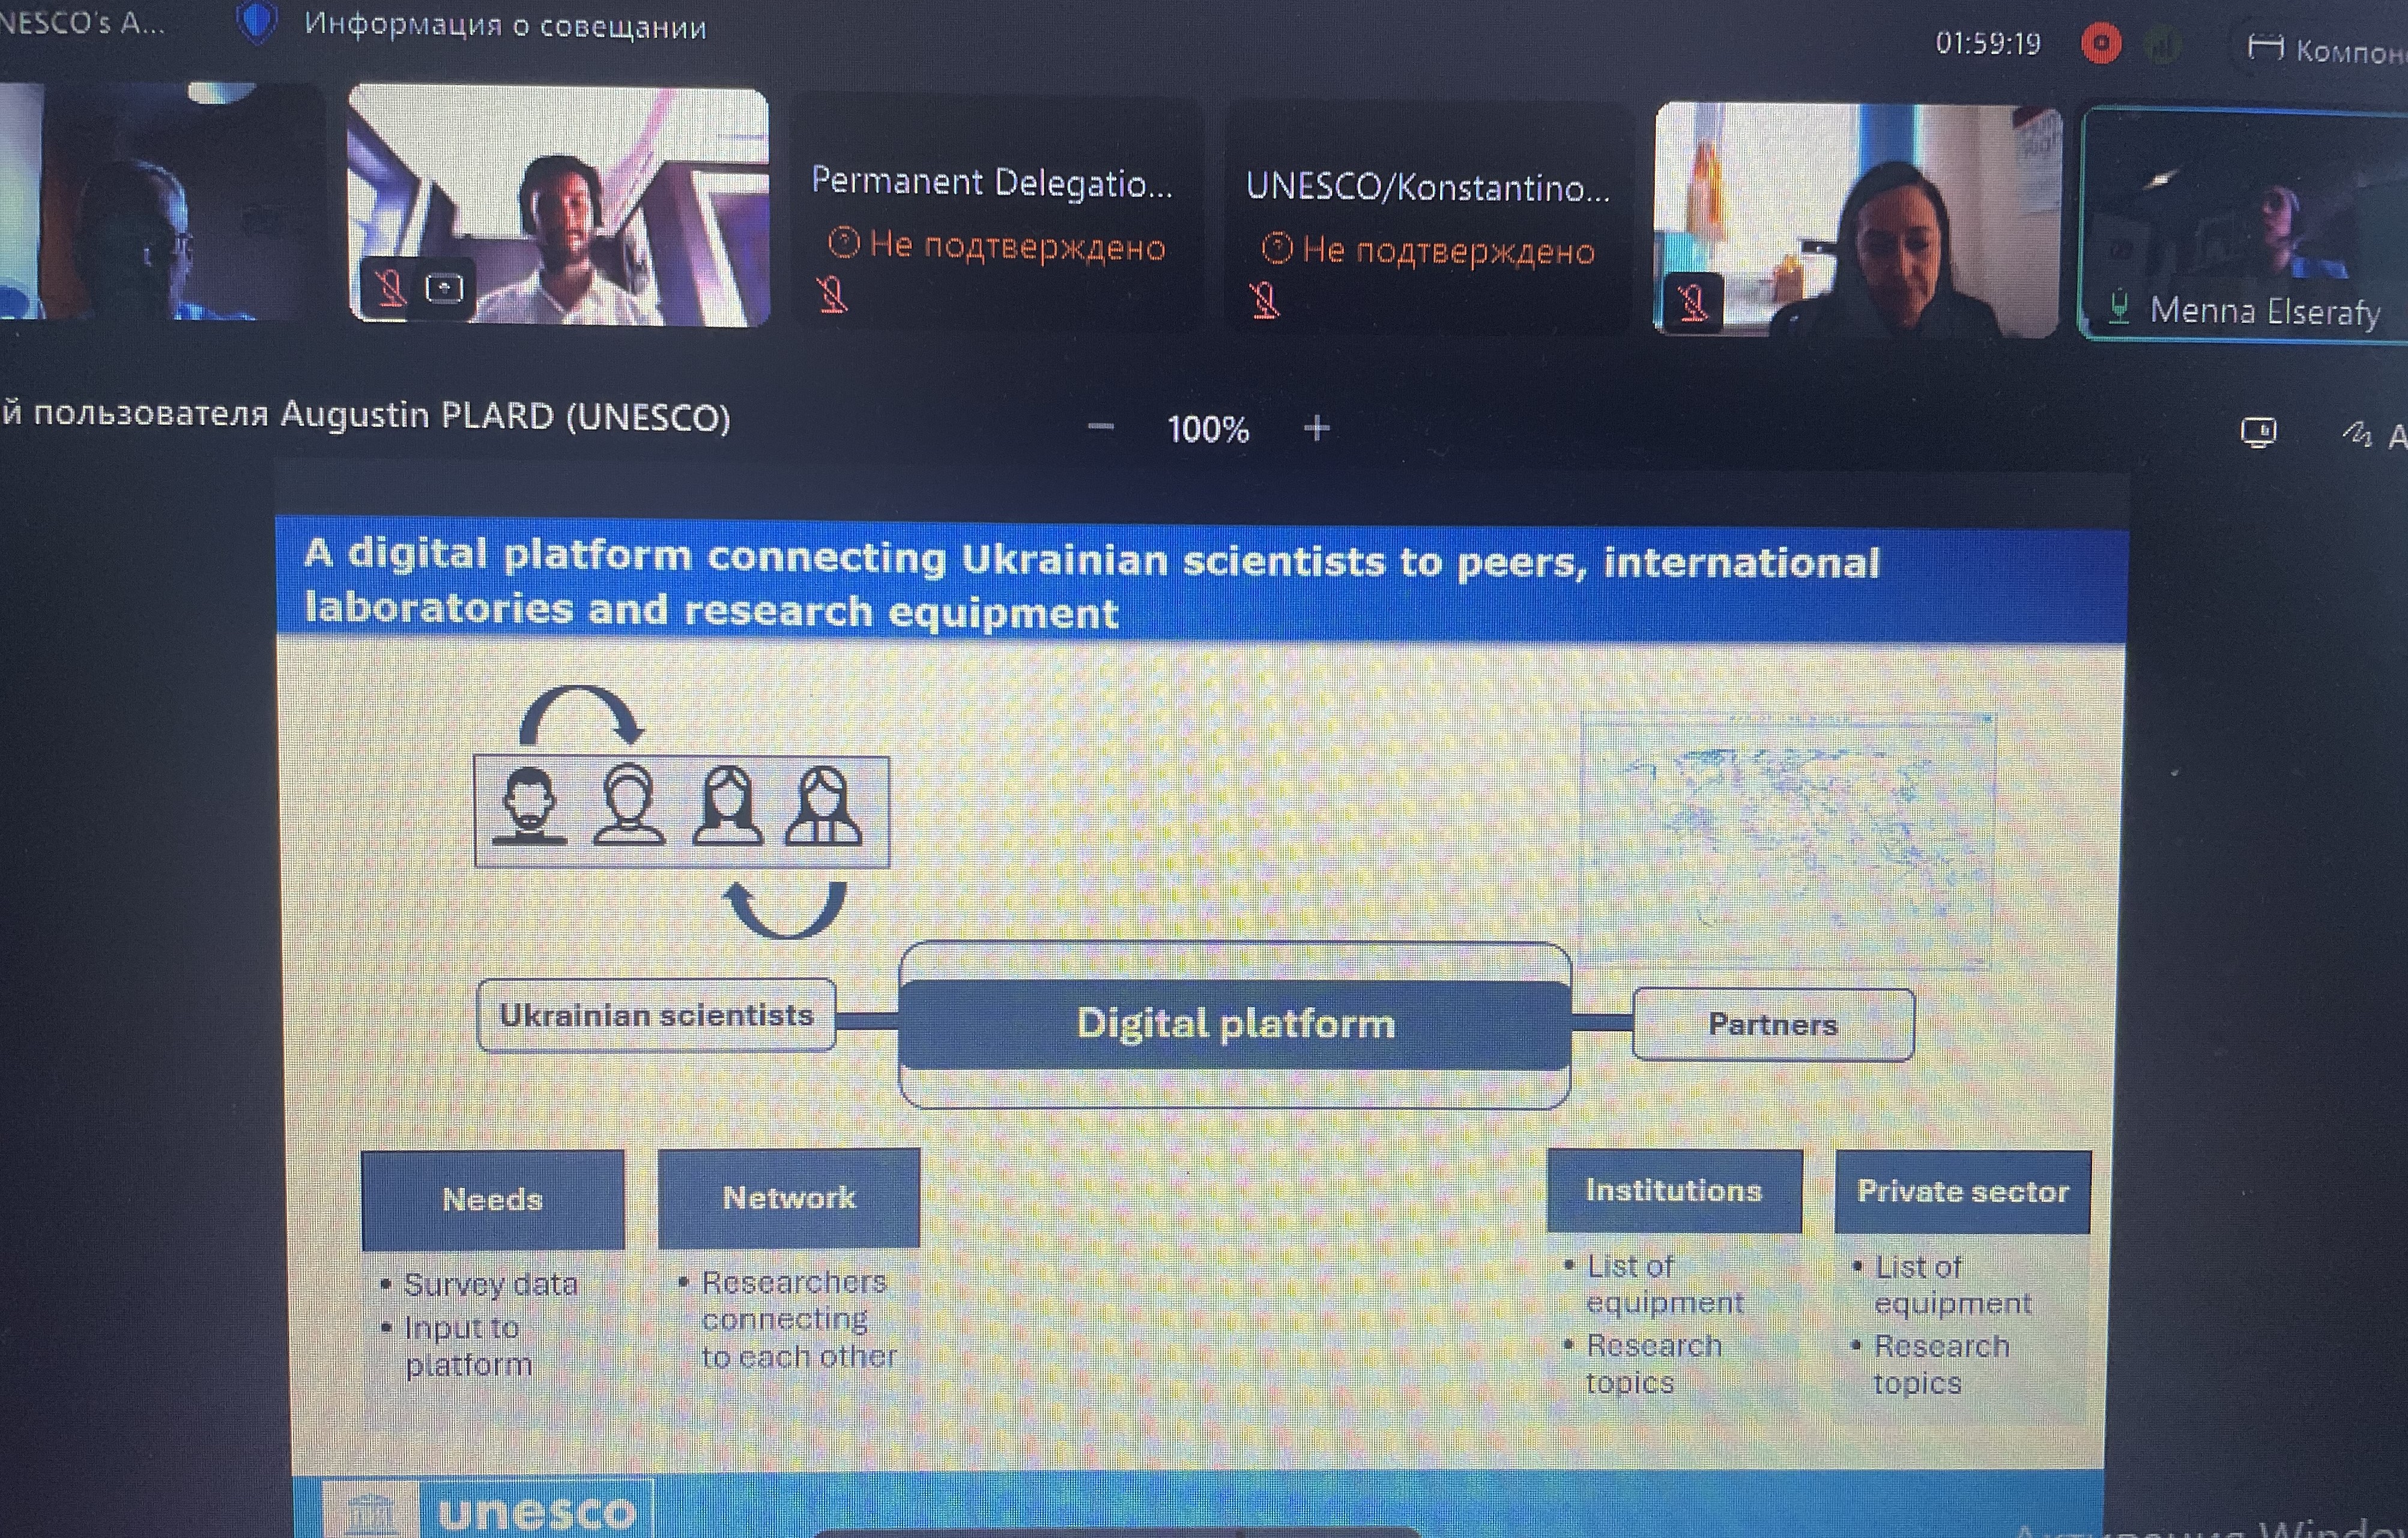Click muted mic on UNESCO/Konstantino tile
The image size is (2408, 1538).
click(1265, 300)
